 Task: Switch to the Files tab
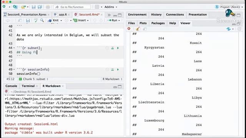point(131,23)
